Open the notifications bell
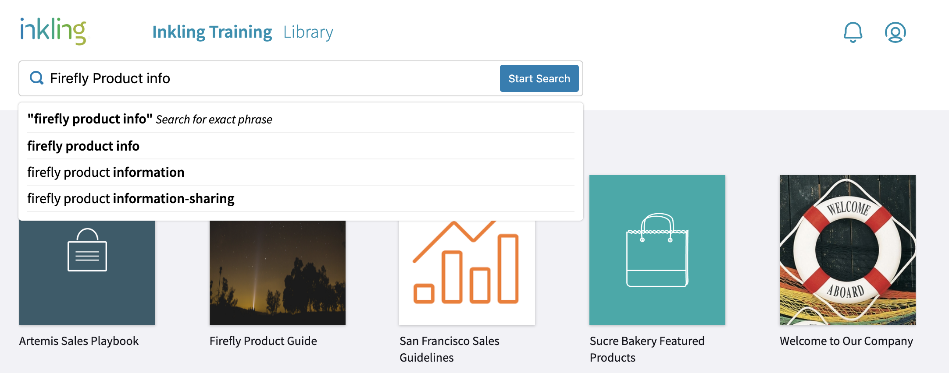949x373 pixels. click(853, 32)
